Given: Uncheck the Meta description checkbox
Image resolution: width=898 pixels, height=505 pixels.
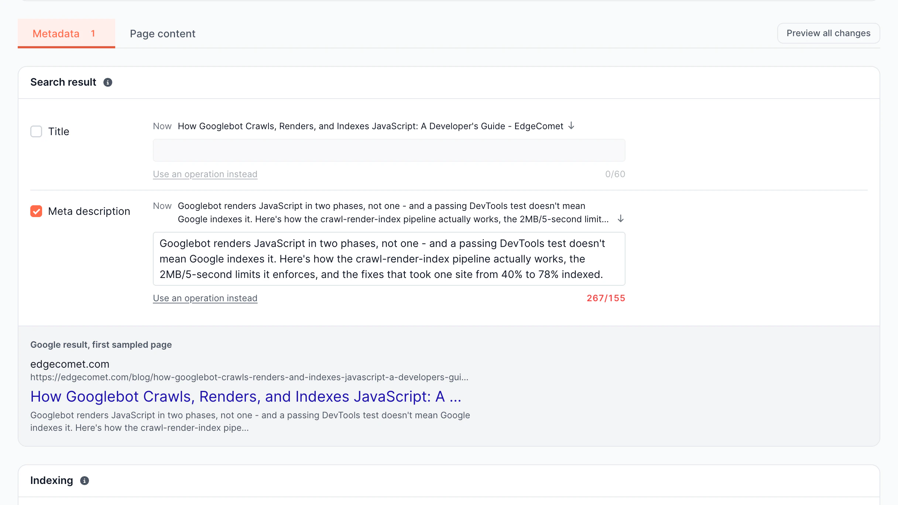Looking at the screenshot, I should tap(36, 211).
